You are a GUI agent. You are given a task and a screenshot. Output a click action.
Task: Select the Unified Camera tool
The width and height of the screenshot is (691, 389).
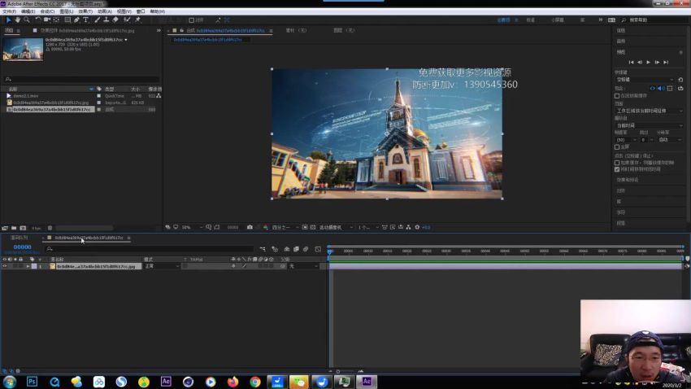click(46, 20)
